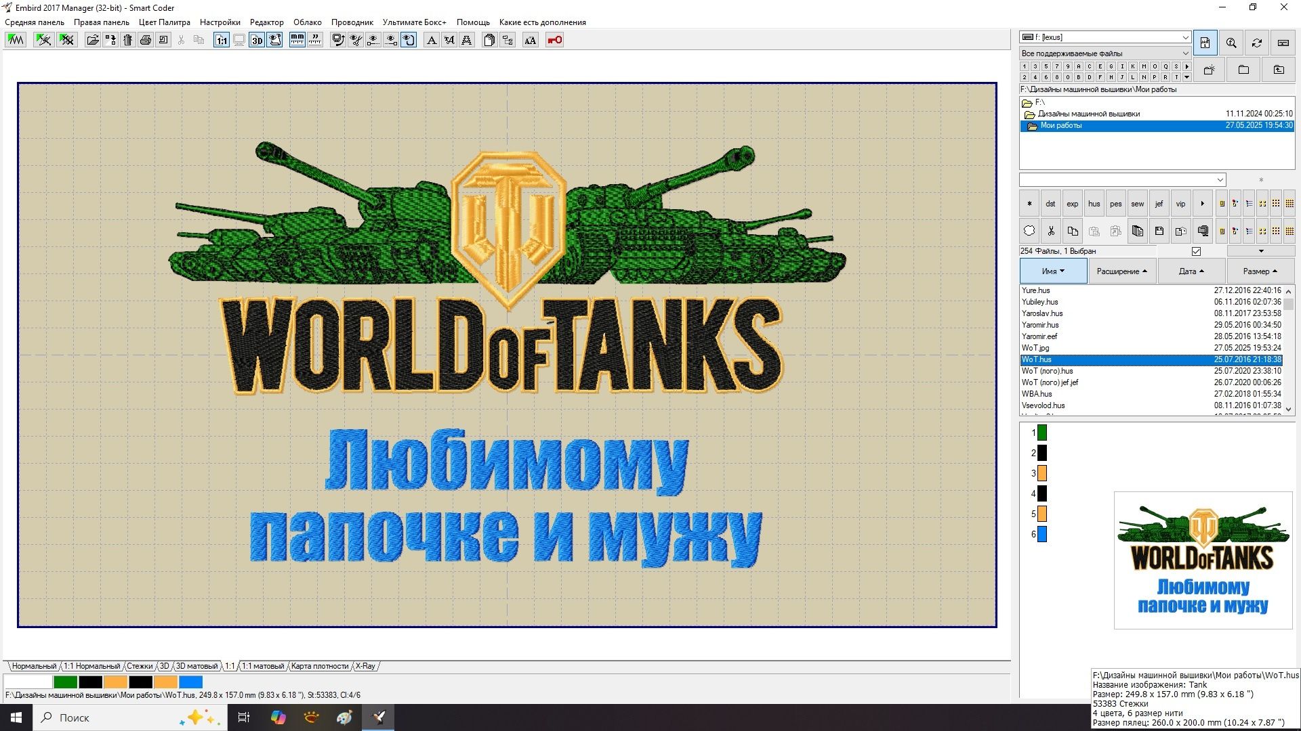The width and height of the screenshot is (1301, 731).
Task: Toggle the 3D view toolbar button
Action: coord(257,40)
